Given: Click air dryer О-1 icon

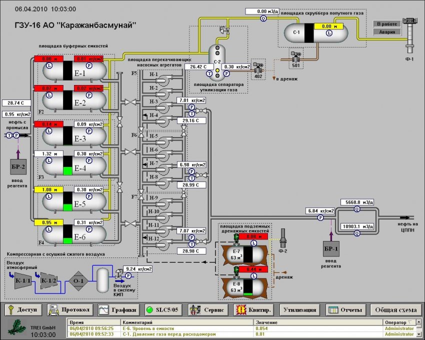Looking at the screenshot, I should 78,281.
